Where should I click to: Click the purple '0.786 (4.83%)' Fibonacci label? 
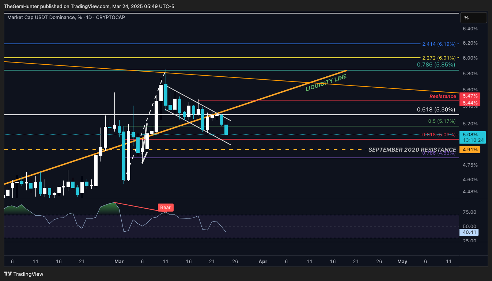(439, 153)
